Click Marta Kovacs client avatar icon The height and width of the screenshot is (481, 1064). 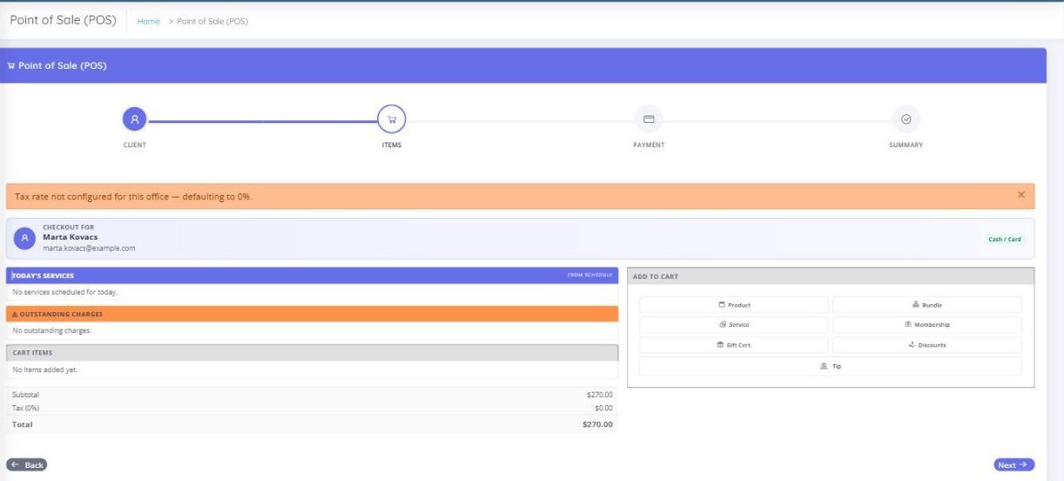click(25, 238)
